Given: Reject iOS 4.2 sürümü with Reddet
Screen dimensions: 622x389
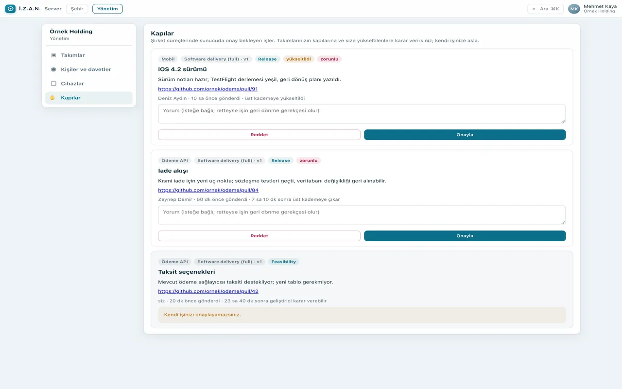Looking at the screenshot, I should pyautogui.click(x=259, y=135).
